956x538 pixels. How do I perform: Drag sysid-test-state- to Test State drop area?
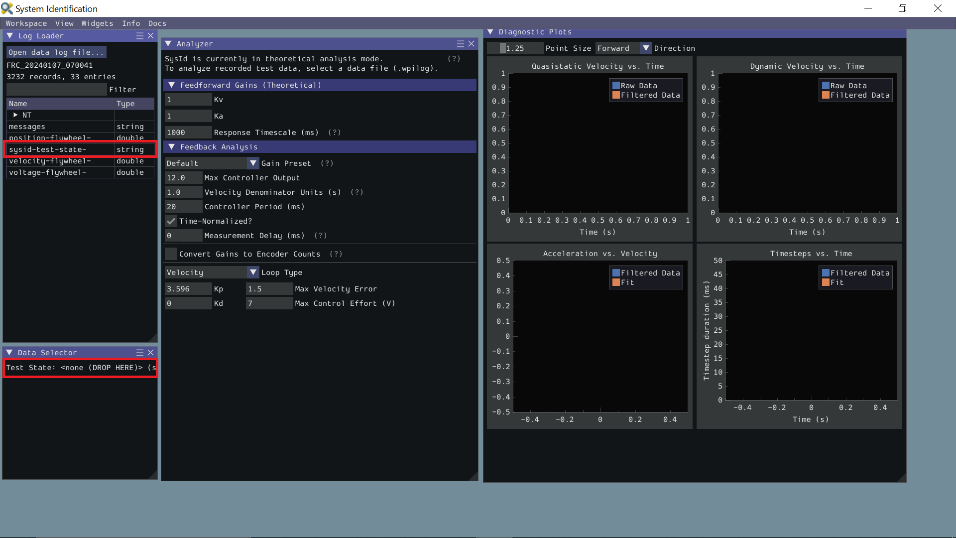pyautogui.click(x=49, y=149)
